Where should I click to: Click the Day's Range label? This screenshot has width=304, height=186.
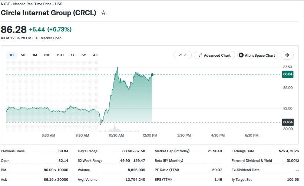[87, 151]
